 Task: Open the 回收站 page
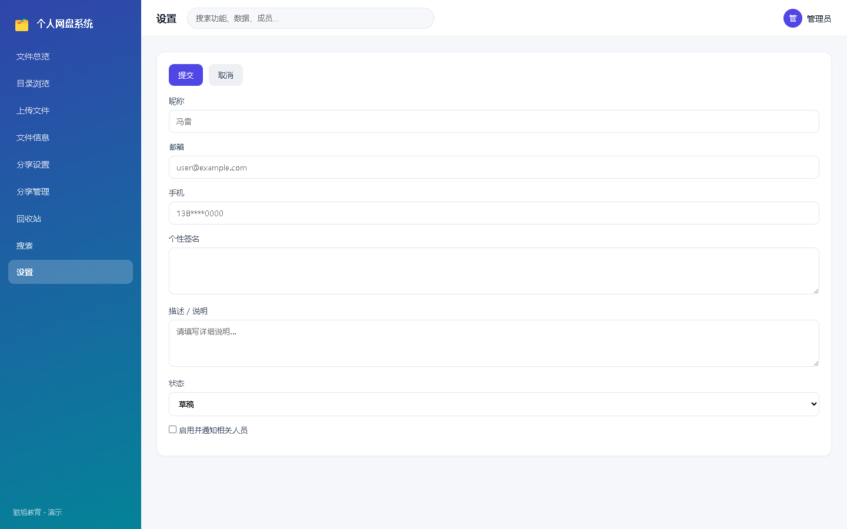coord(71,219)
